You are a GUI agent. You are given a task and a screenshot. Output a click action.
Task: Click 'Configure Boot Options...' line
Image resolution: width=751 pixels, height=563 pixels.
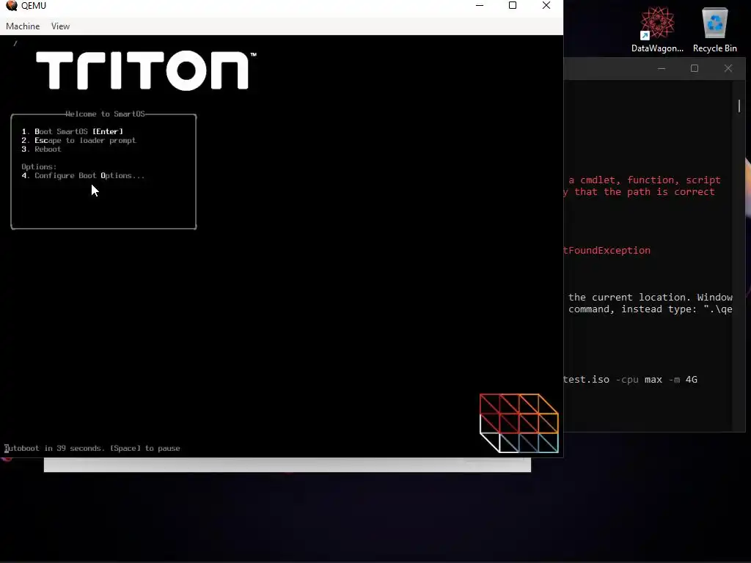[x=82, y=176]
